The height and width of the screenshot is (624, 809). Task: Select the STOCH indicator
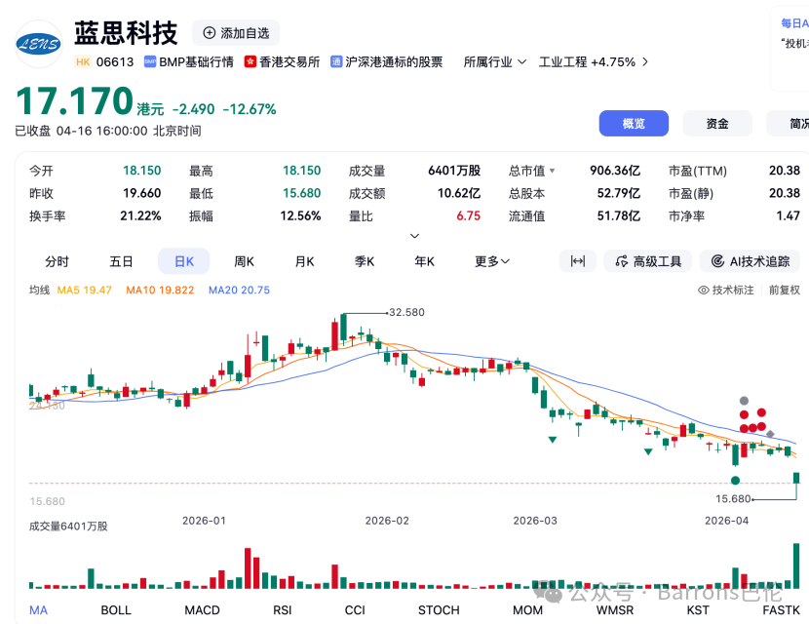coord(439,610)
